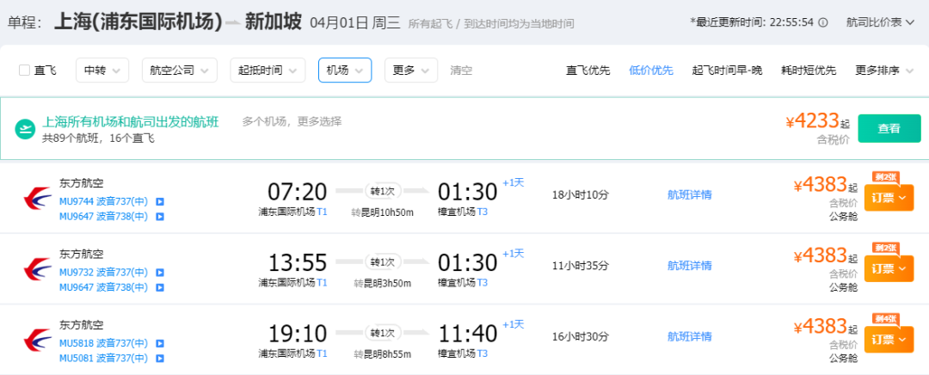Open 航班详情 for the 13:55 flight

tap(690, 266)
